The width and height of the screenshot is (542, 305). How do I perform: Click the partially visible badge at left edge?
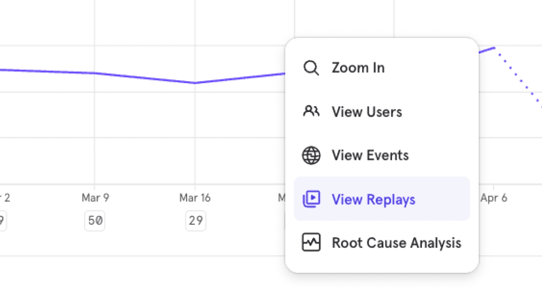pos(2,221)
